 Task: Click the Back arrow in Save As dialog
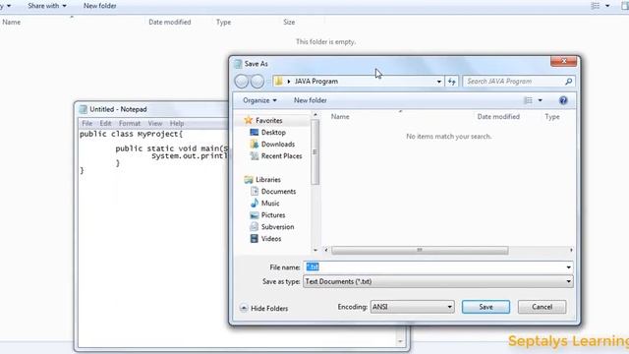(x=242, y=81)
